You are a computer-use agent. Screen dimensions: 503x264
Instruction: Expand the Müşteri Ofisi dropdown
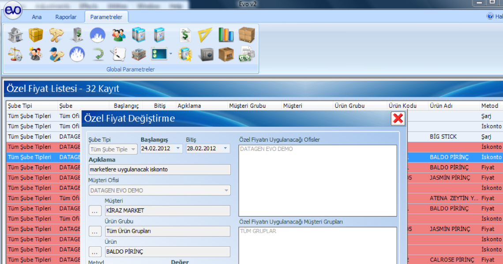[x=226, y=191]
